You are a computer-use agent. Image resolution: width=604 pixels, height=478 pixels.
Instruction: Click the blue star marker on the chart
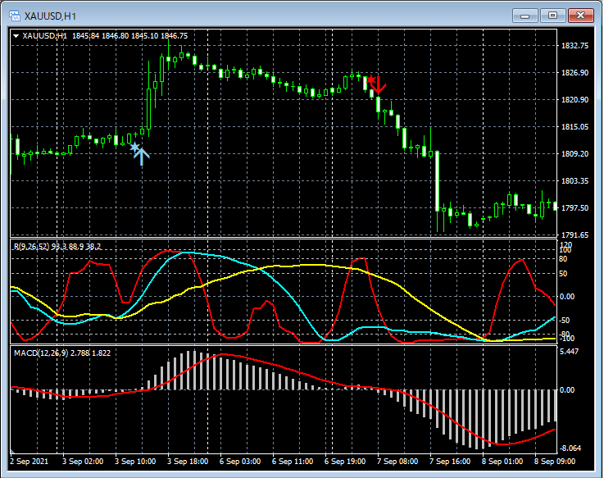(x=134, y=147)
